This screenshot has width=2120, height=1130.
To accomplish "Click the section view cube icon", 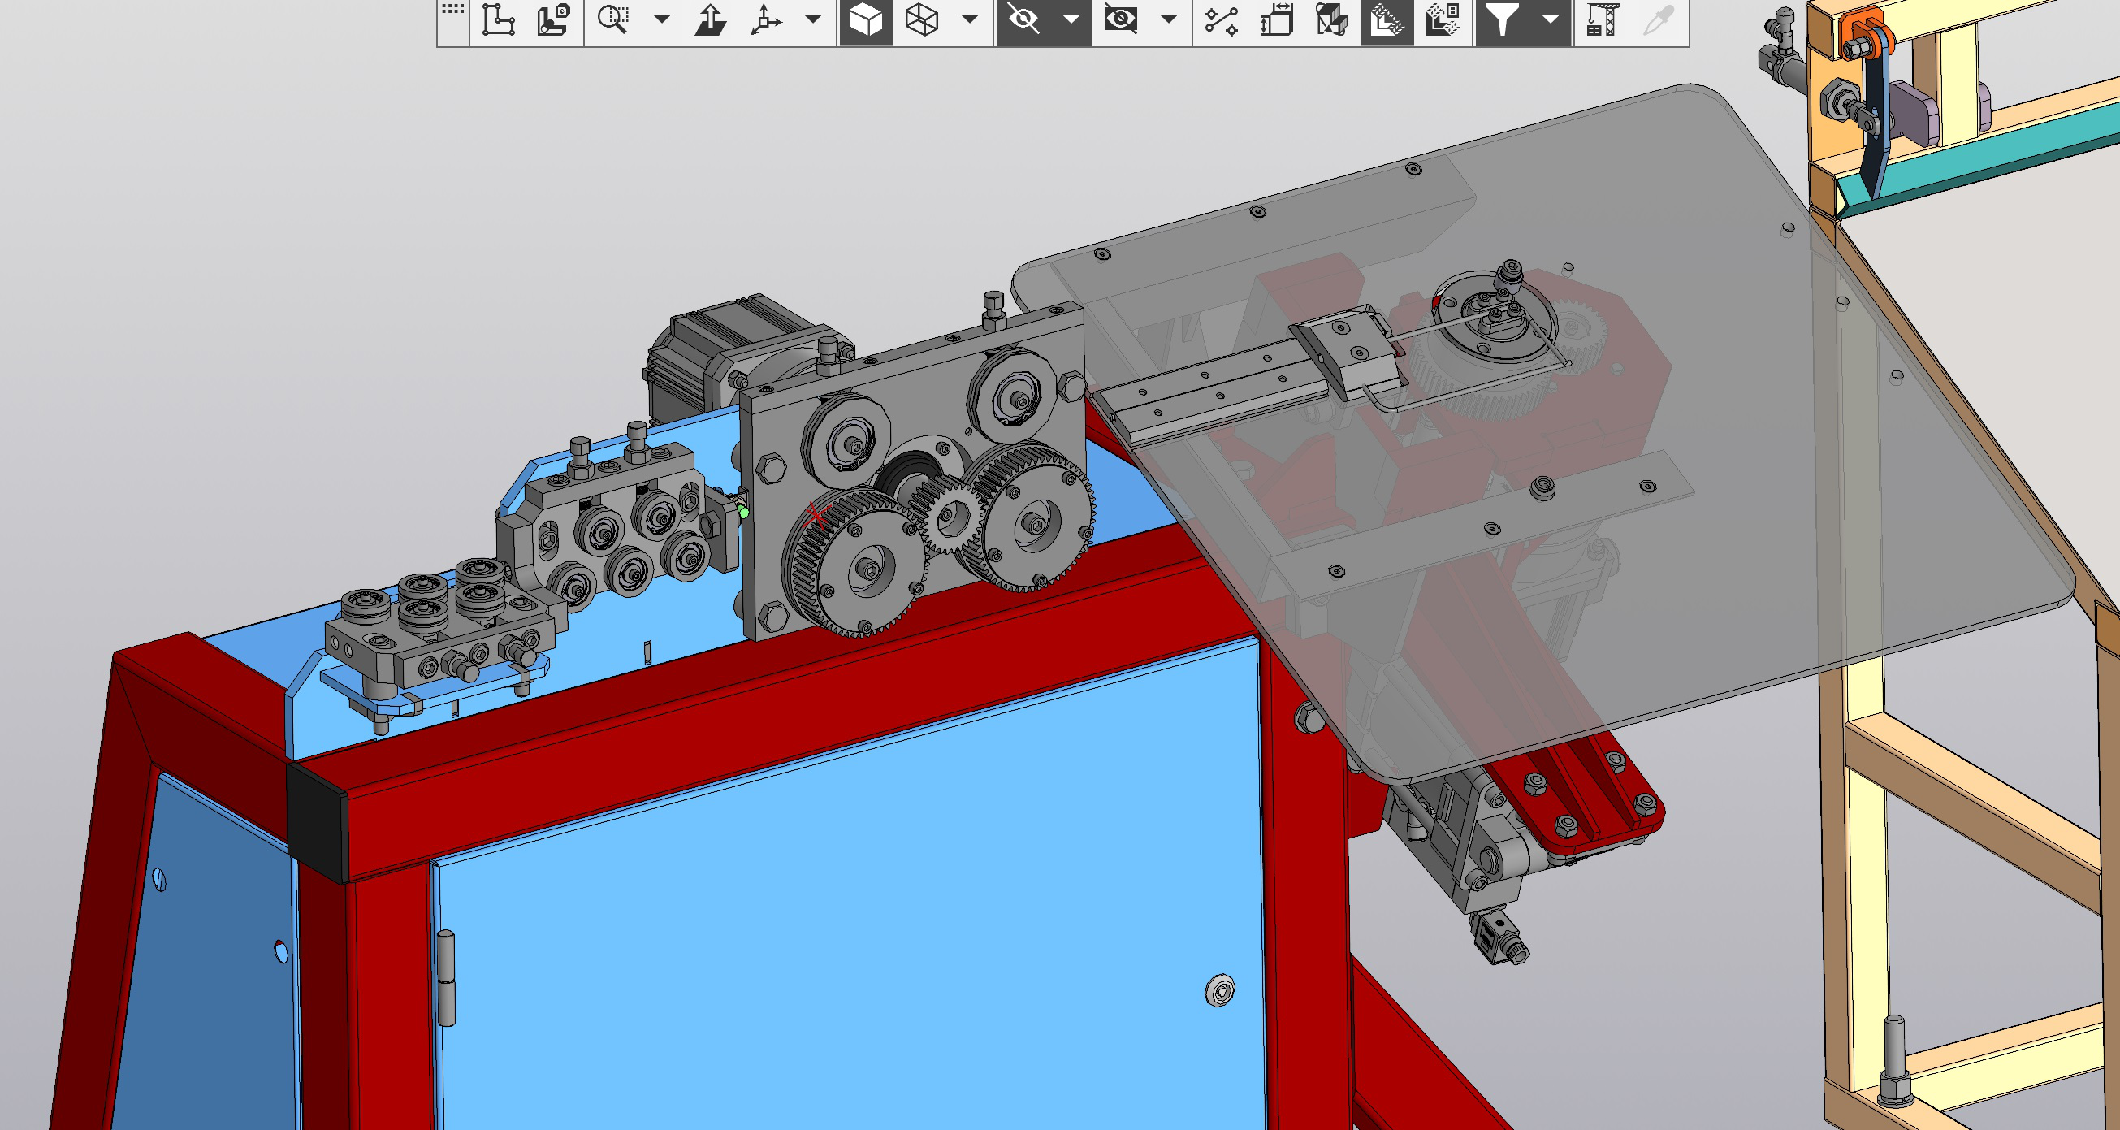I will pyautogui.click(x=1331, y=19).
